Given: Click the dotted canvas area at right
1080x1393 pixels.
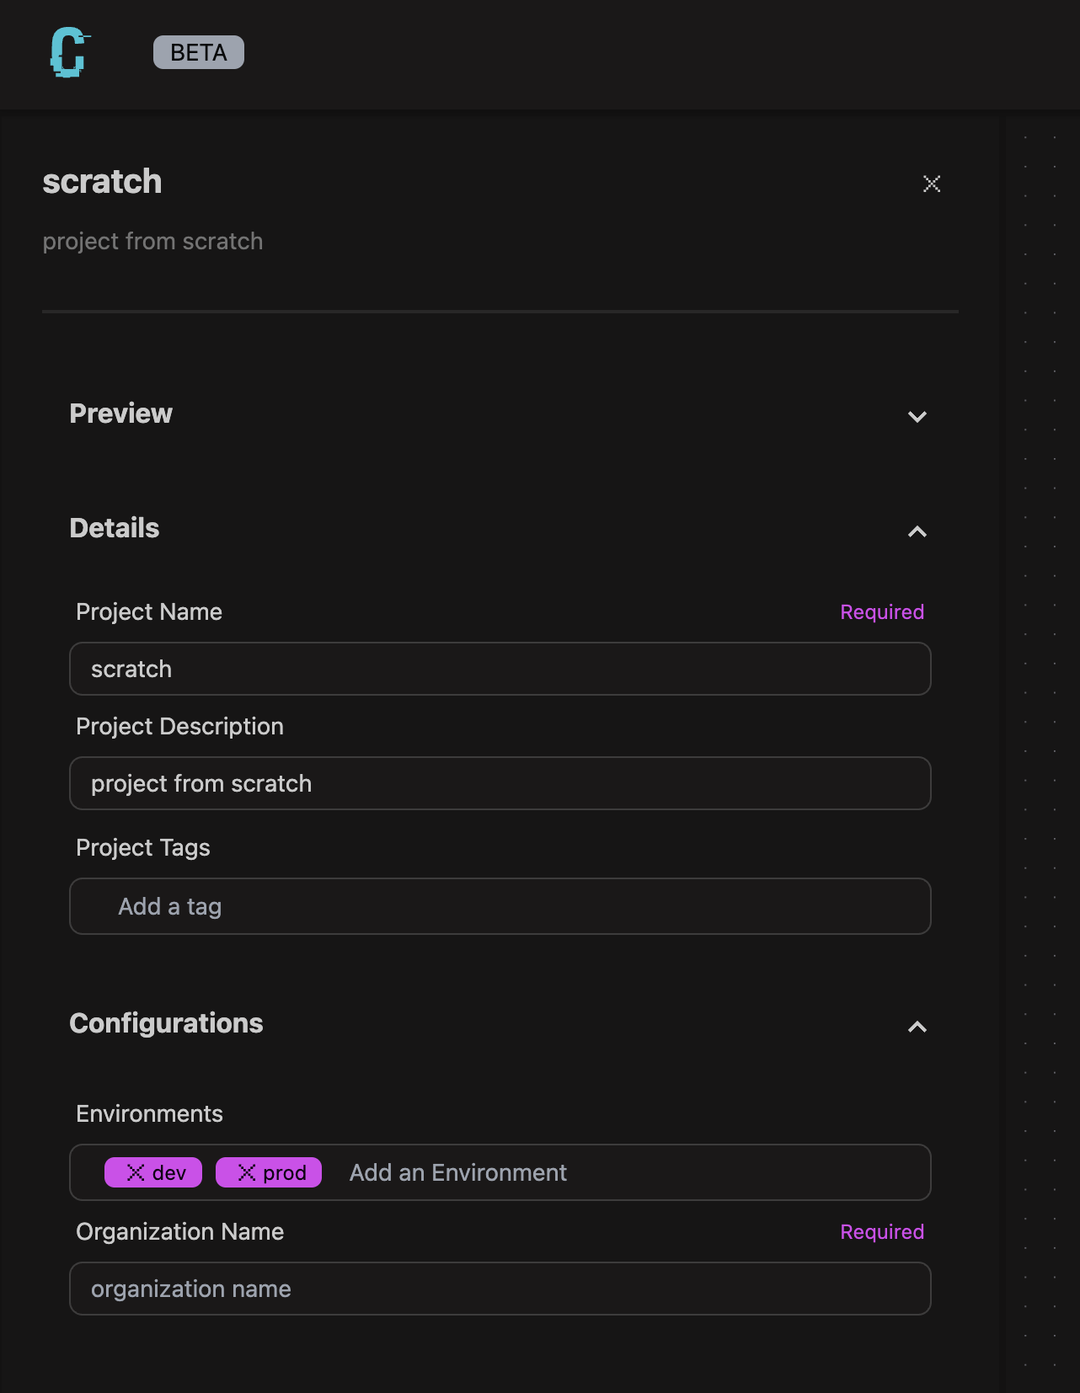Looking at the screenshot, I should [1040, 674].
